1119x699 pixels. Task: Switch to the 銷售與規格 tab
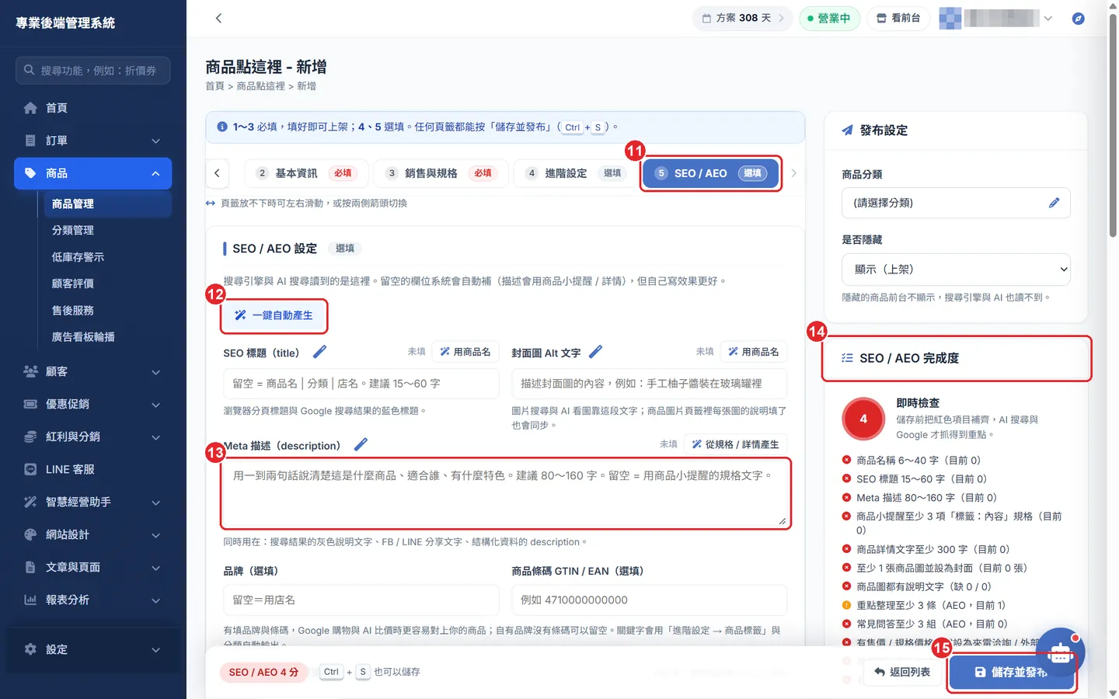pos(441,173)
